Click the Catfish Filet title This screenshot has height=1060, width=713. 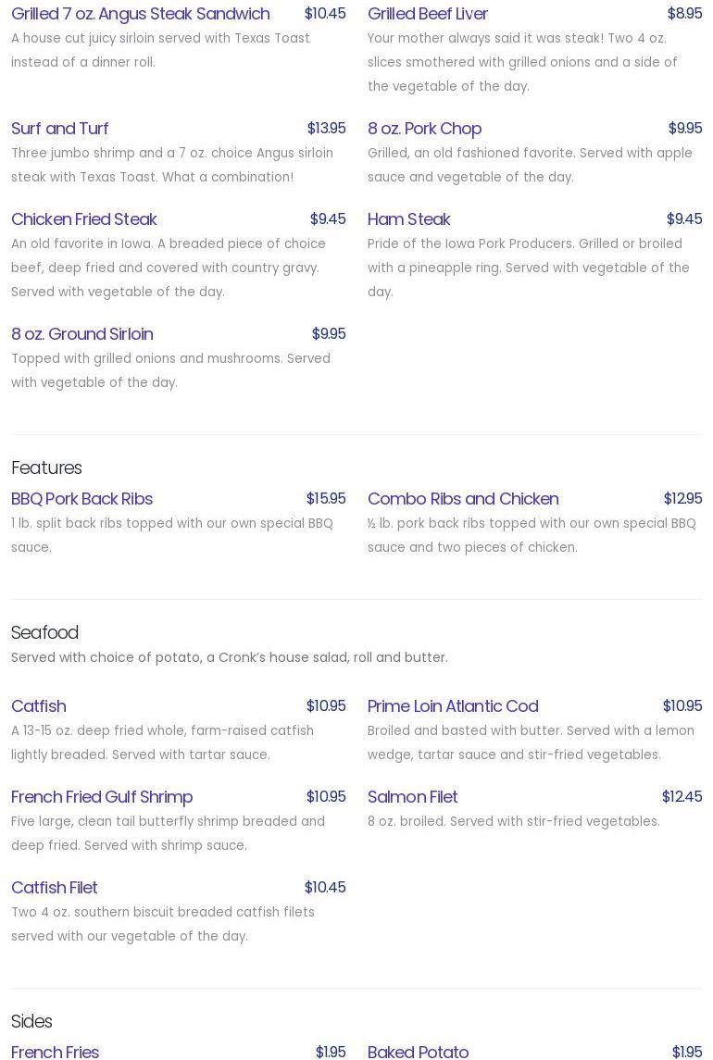coord(54,888)
